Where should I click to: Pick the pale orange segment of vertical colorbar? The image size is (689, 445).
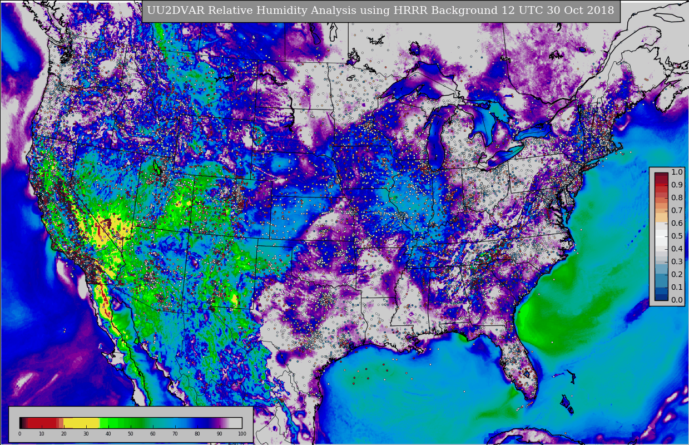tap(661, 217)
